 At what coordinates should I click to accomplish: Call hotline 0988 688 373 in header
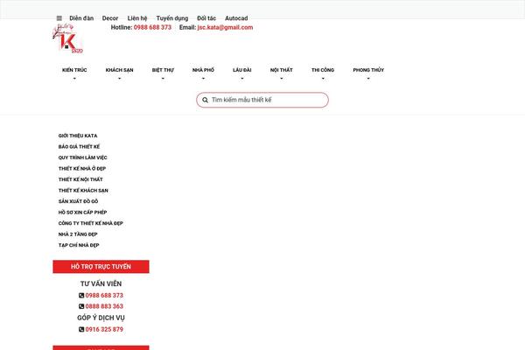[152, 27]
